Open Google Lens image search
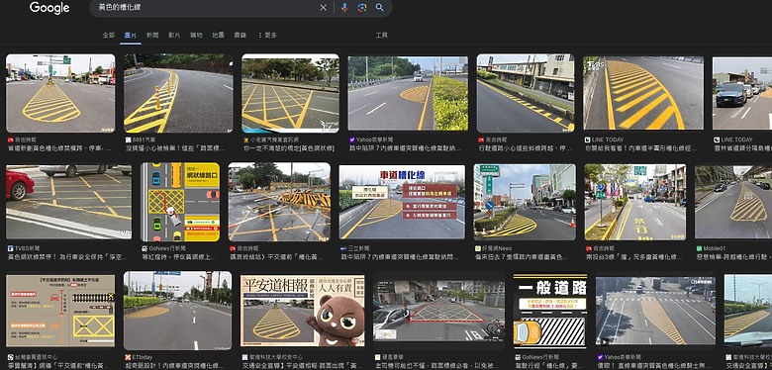This screenshot has height=370, width=772. pyautogui.click(x=362, y=7)
